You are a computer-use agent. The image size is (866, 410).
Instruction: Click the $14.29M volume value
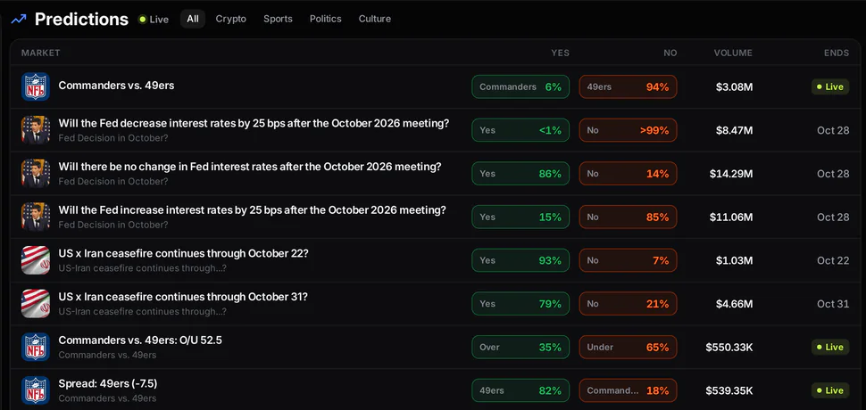(731, 174)
